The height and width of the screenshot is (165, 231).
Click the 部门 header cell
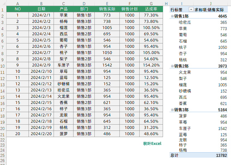(84, 9)
